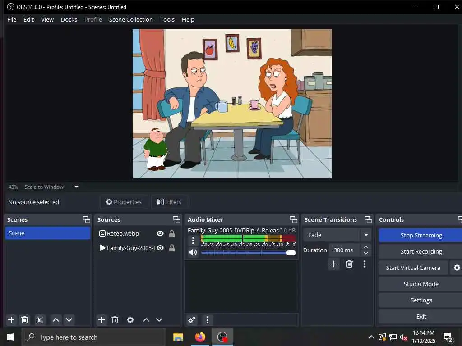Click the video preview canvas
The image size is (462, 346).
click(x=232, y=104)
